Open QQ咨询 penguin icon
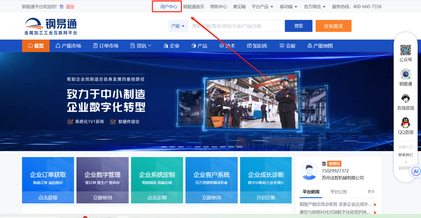 point(405,123)
